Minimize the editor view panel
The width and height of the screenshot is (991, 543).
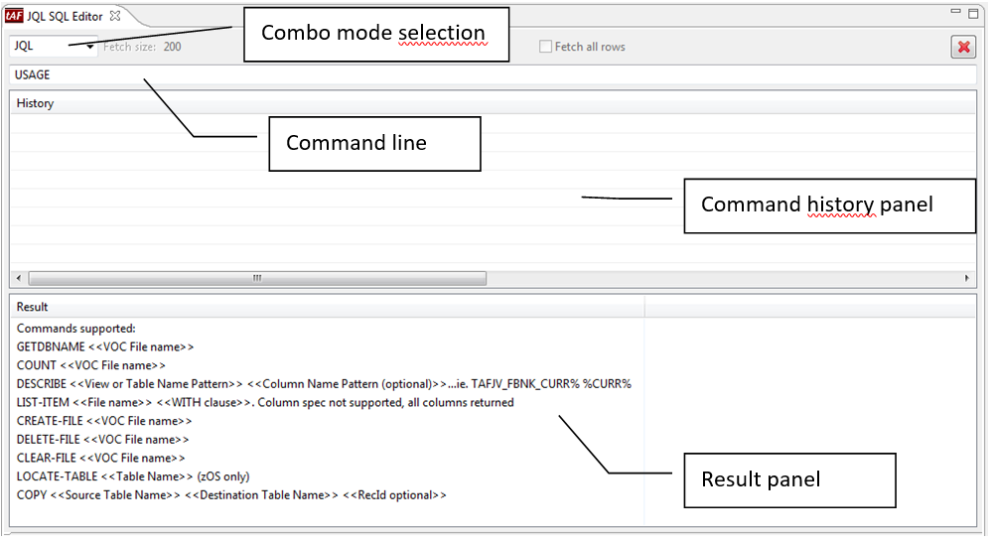[x=956, y=12]
